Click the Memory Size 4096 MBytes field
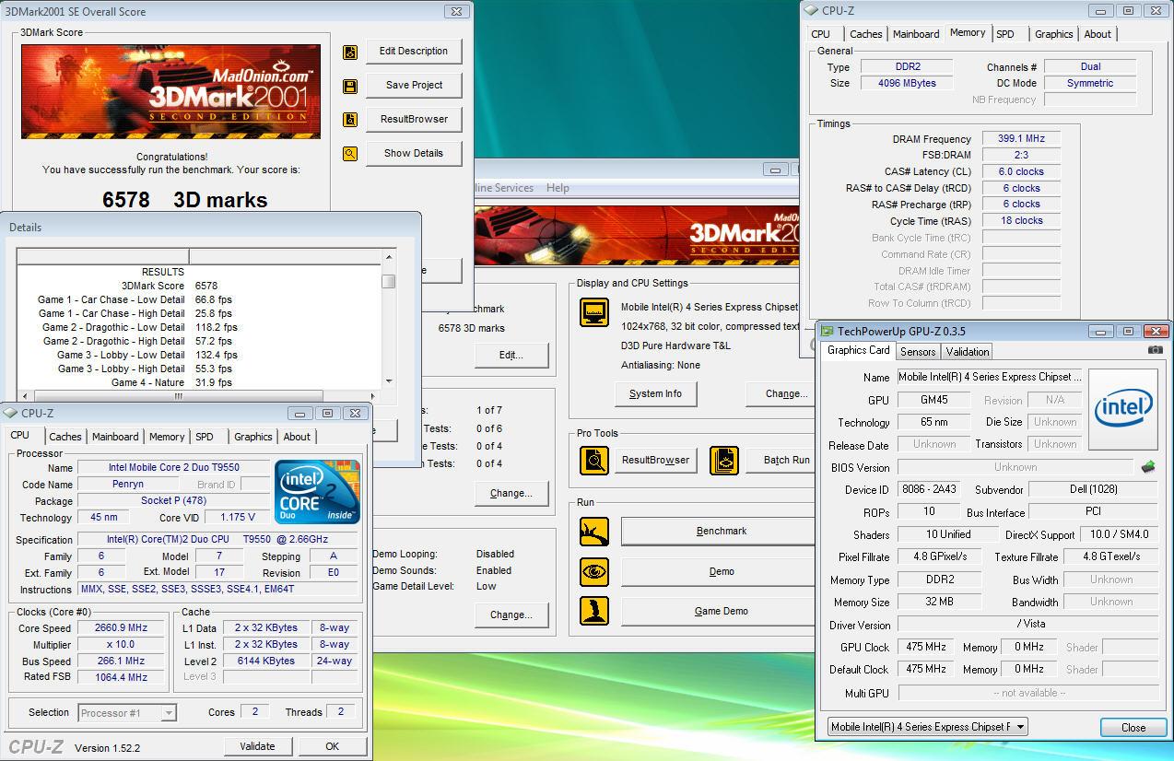The width and height of the screenshot is (1174, 761). tap(907, 84)
